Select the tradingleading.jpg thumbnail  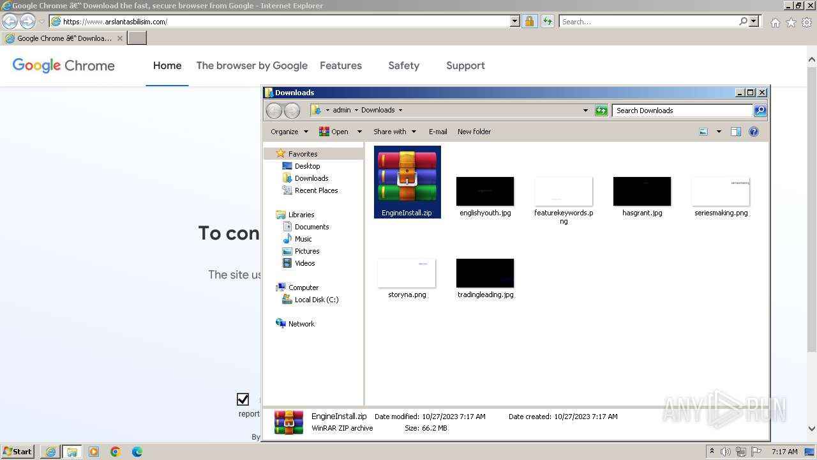(x=485, y=273)
